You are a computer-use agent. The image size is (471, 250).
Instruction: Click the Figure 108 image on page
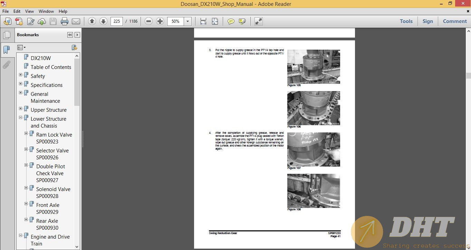314,191
